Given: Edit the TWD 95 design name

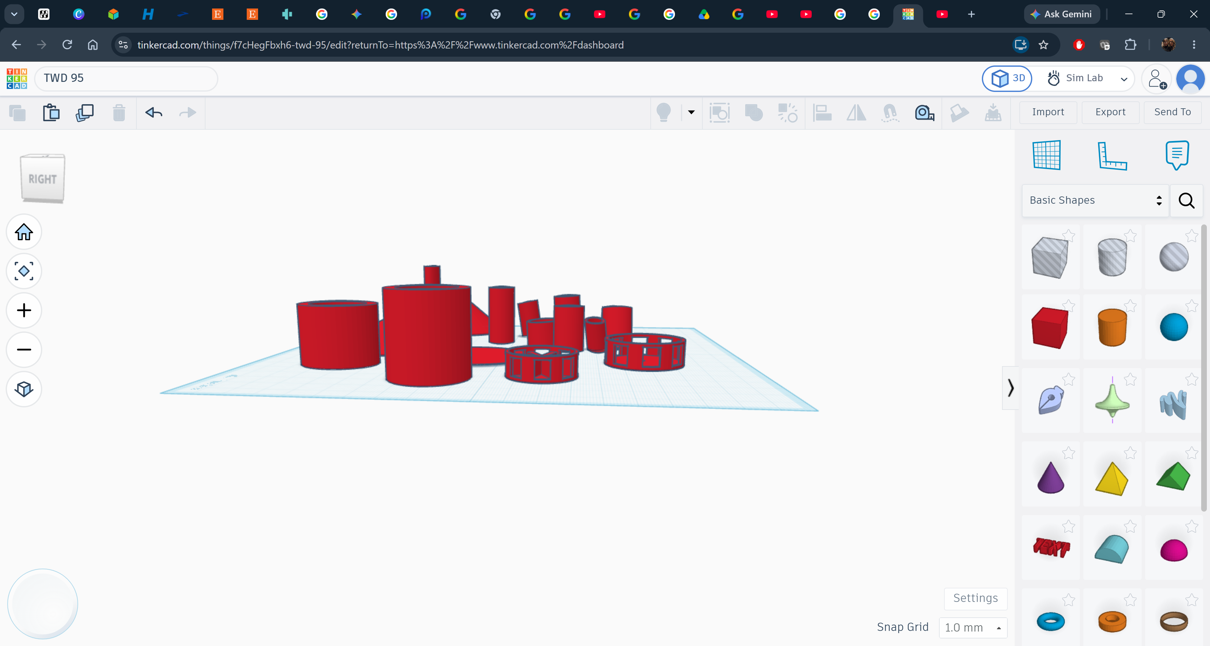Looking at the screenshot, I should click(x=126, y=78).
